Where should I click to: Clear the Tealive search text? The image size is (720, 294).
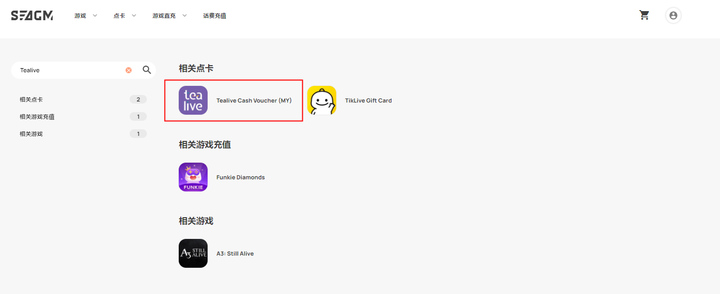pyautogui.click(x=129, y=70)
